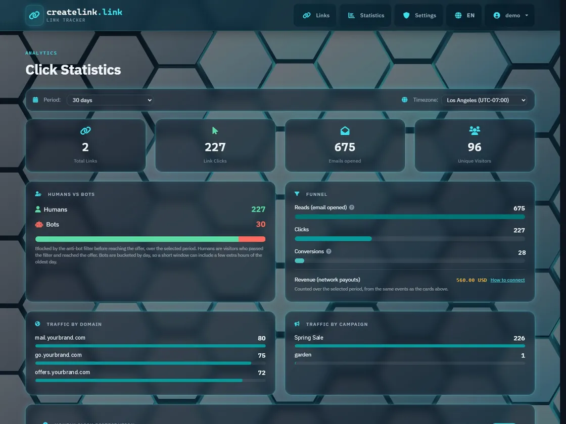Click the go.yourbrand.com domain row
The width and height of the screenshot is (566, 424).
150,358
